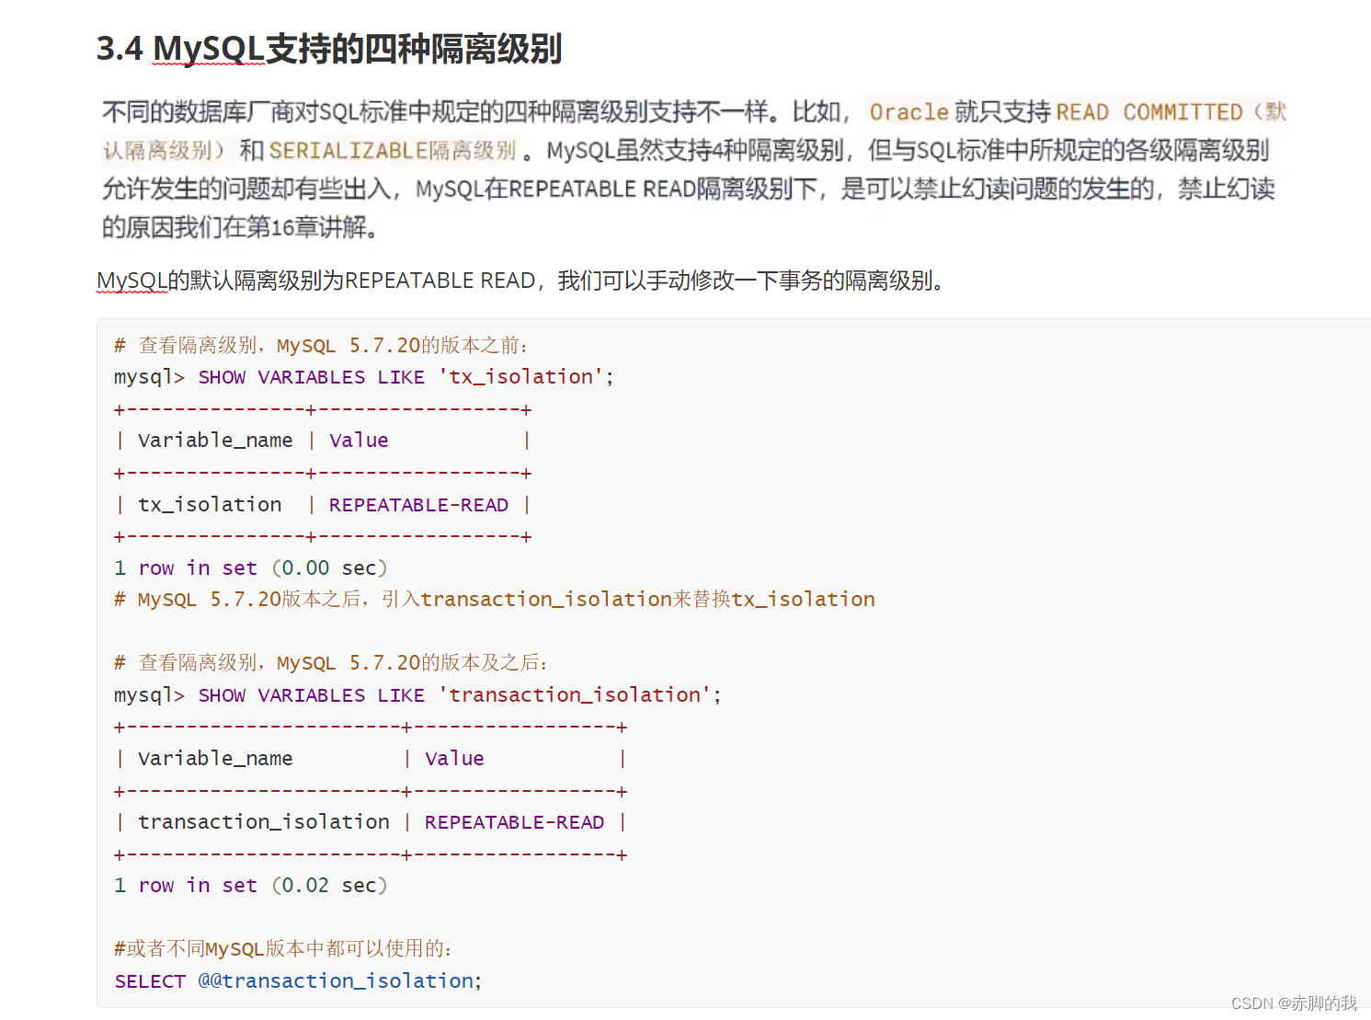Click the sentence starting 'MySQL的默认隔离级别为REPEATABLE READ'

click(520, 281)
